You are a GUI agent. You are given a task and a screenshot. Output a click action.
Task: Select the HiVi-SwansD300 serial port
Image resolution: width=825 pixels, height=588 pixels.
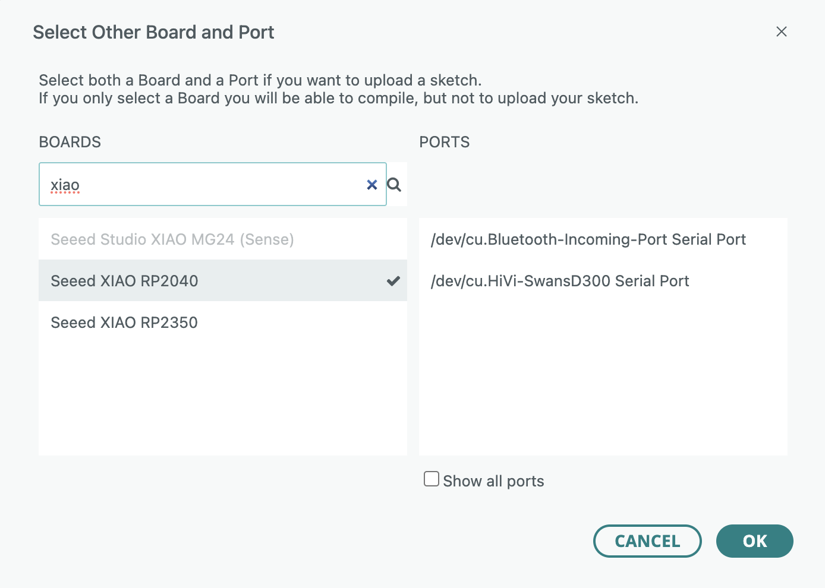coord(561,280)
